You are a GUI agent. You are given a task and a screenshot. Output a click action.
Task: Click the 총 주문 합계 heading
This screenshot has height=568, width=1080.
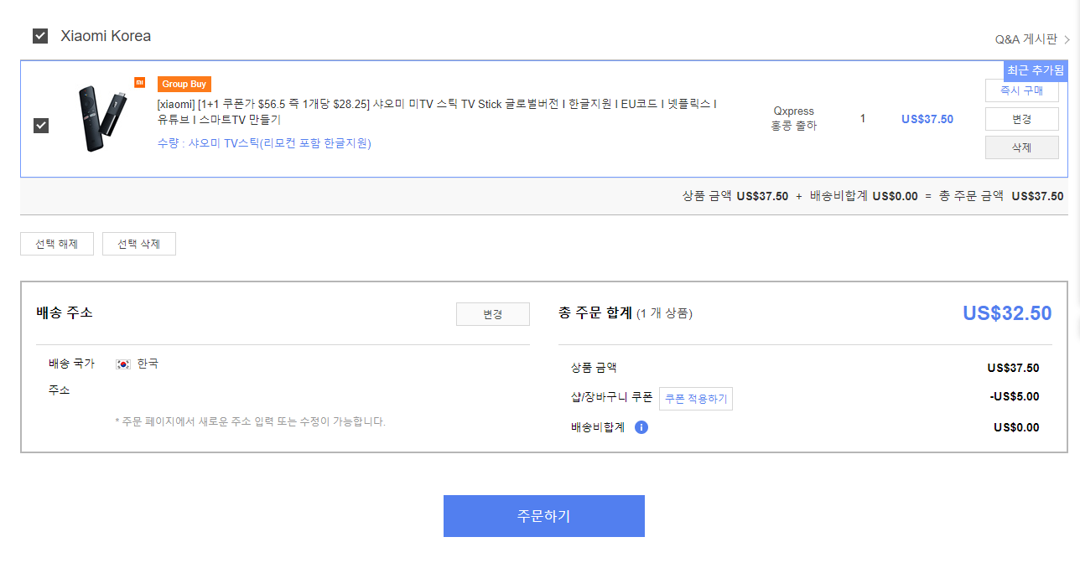(x=595, y=313)
